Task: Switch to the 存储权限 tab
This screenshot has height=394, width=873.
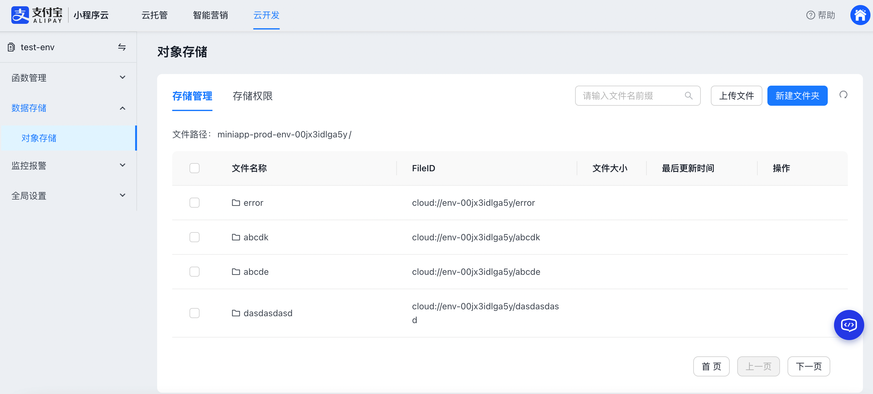Action: point(252,96)
